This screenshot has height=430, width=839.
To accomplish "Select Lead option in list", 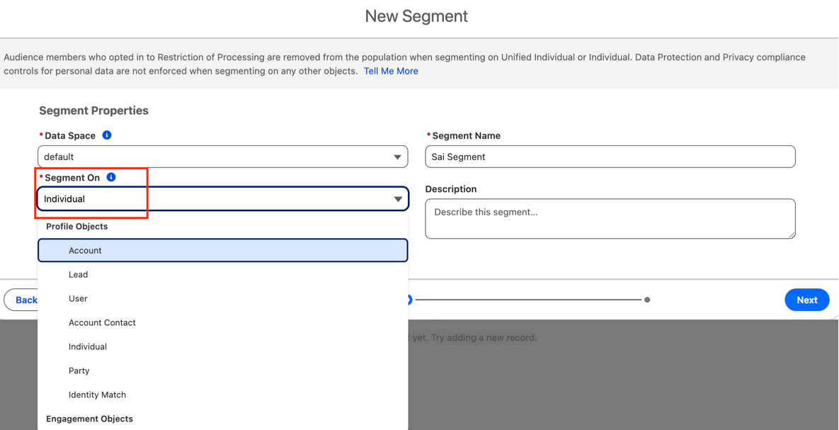I will tap(79, 275).
